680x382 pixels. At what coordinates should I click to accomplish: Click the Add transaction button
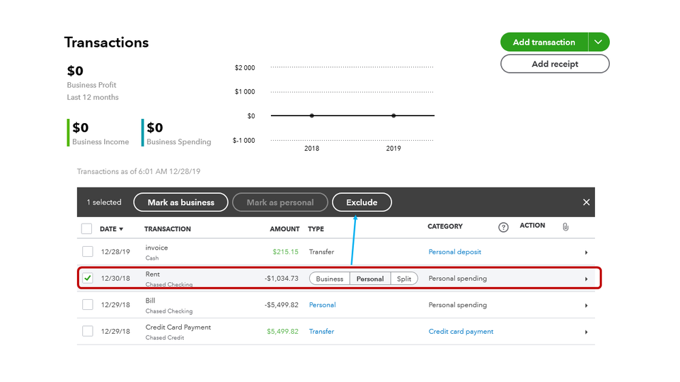[x=544, y=42]
